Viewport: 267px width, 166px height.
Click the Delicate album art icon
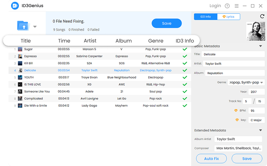pyautogui.click(x=20, y=70)
